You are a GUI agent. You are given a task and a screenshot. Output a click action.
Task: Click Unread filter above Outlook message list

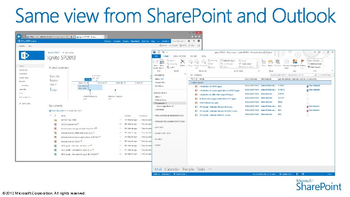tap(198, 75)
